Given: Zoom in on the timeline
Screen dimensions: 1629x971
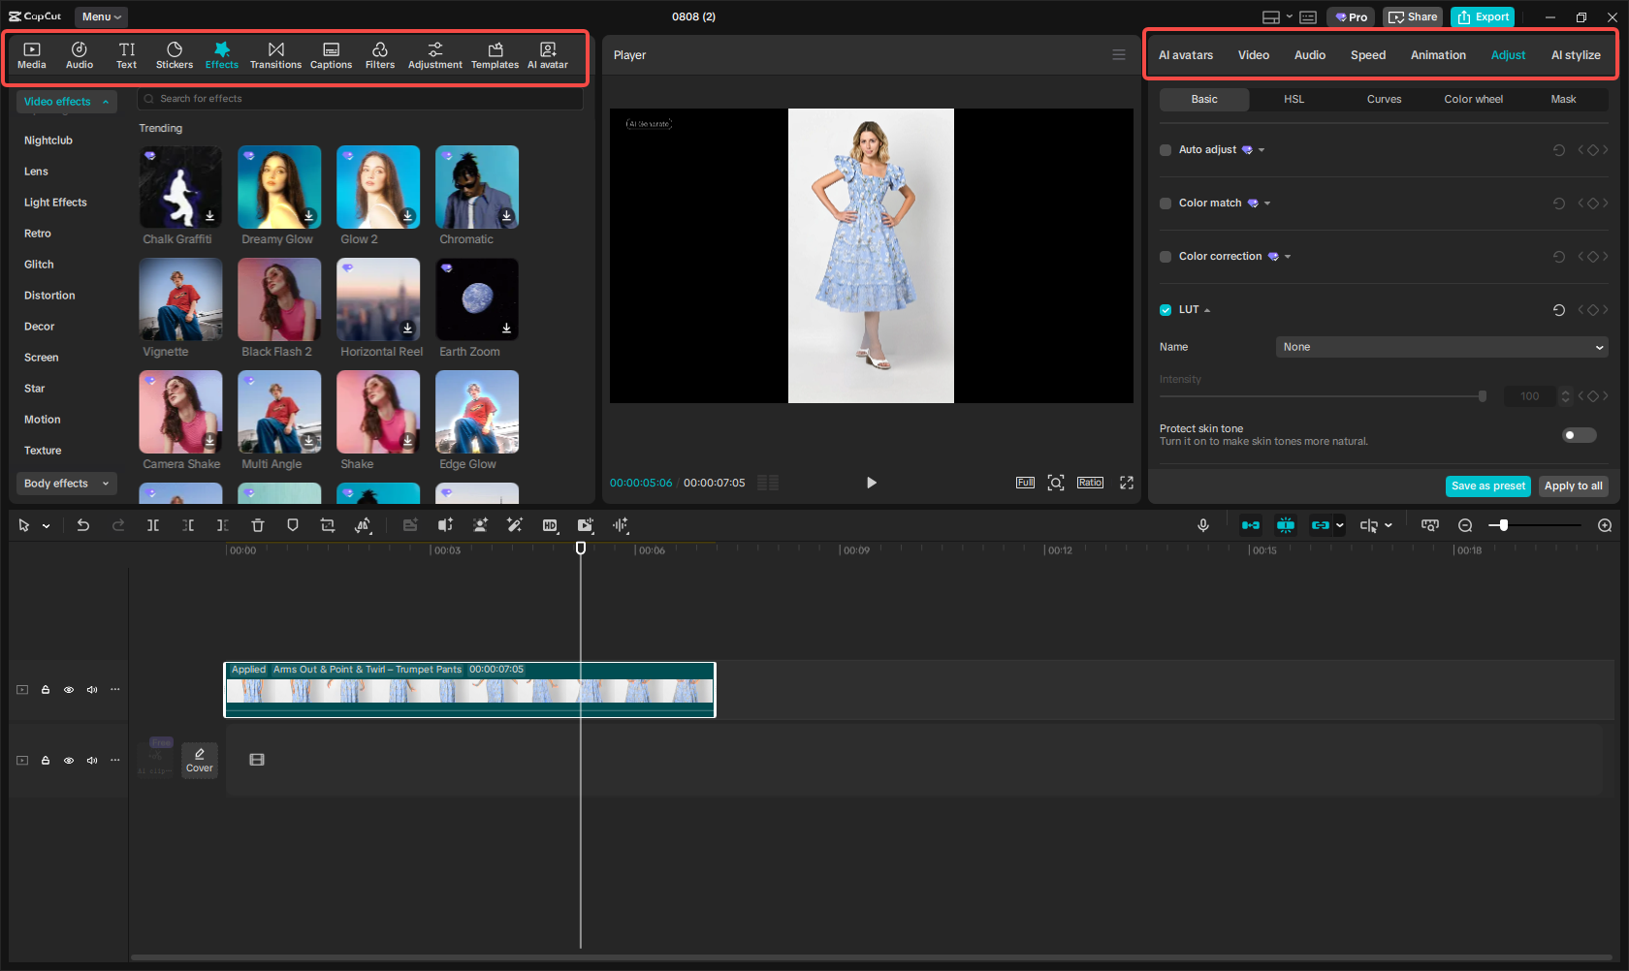Looking at the screenshot, I should pos(1604,525).
